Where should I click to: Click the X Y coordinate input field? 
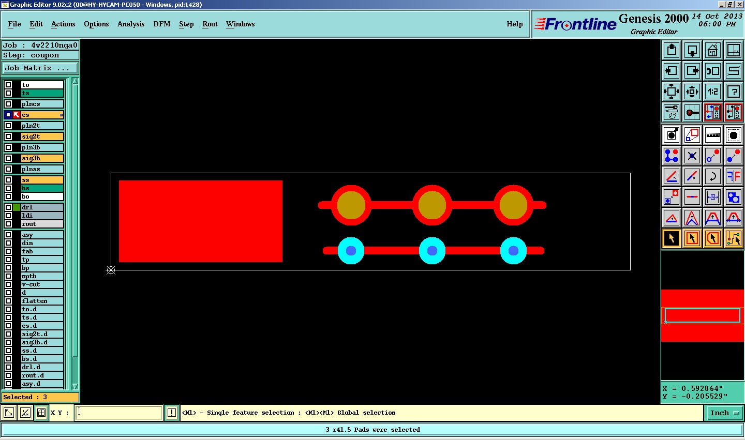[119, 413]
